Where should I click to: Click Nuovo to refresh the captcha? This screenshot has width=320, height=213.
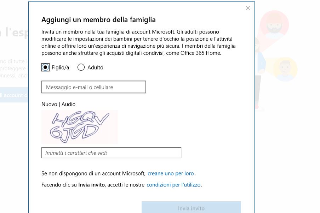(x=49, y=104)
